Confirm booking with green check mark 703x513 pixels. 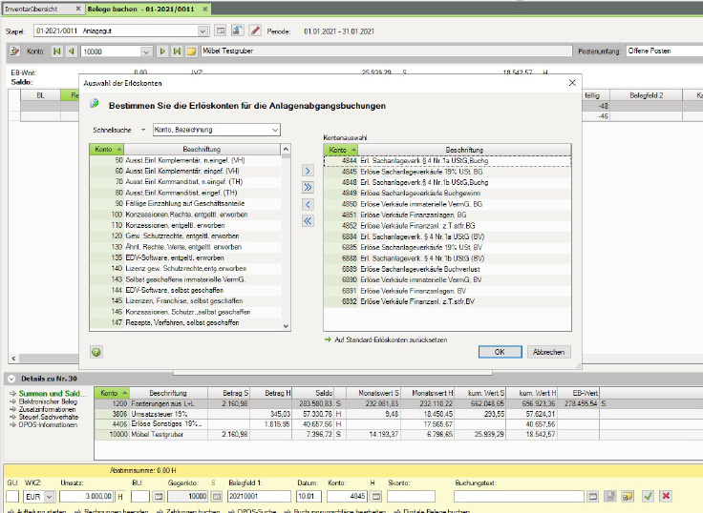[x=648, y=496]
